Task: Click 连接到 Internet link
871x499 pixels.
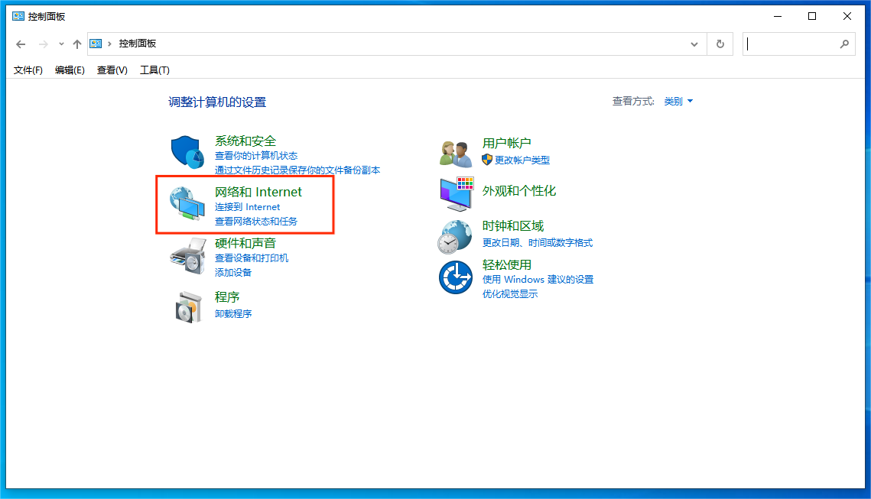Action: 248,206
